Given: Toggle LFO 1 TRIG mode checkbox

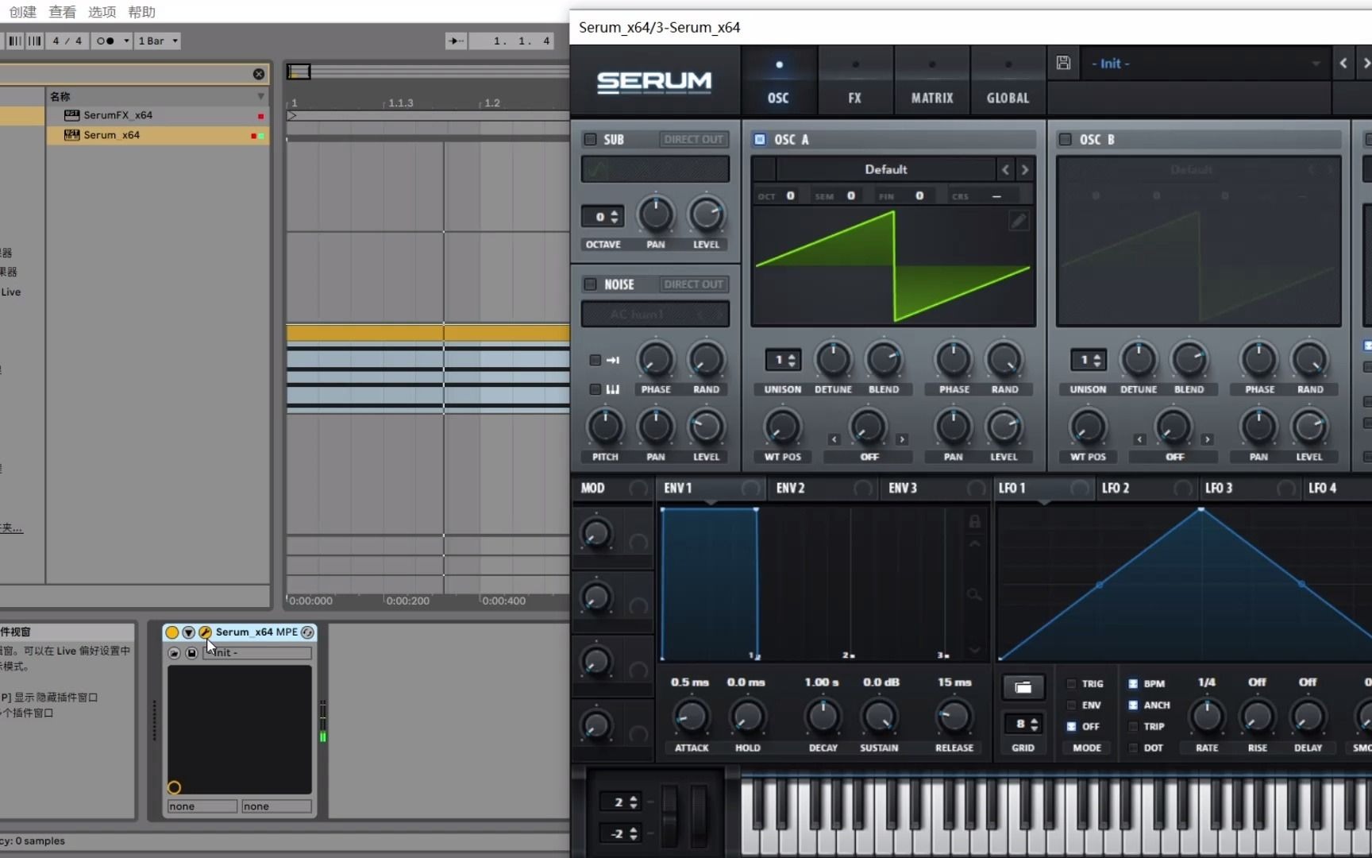Looking at the screenshot, I should 1071,683.
